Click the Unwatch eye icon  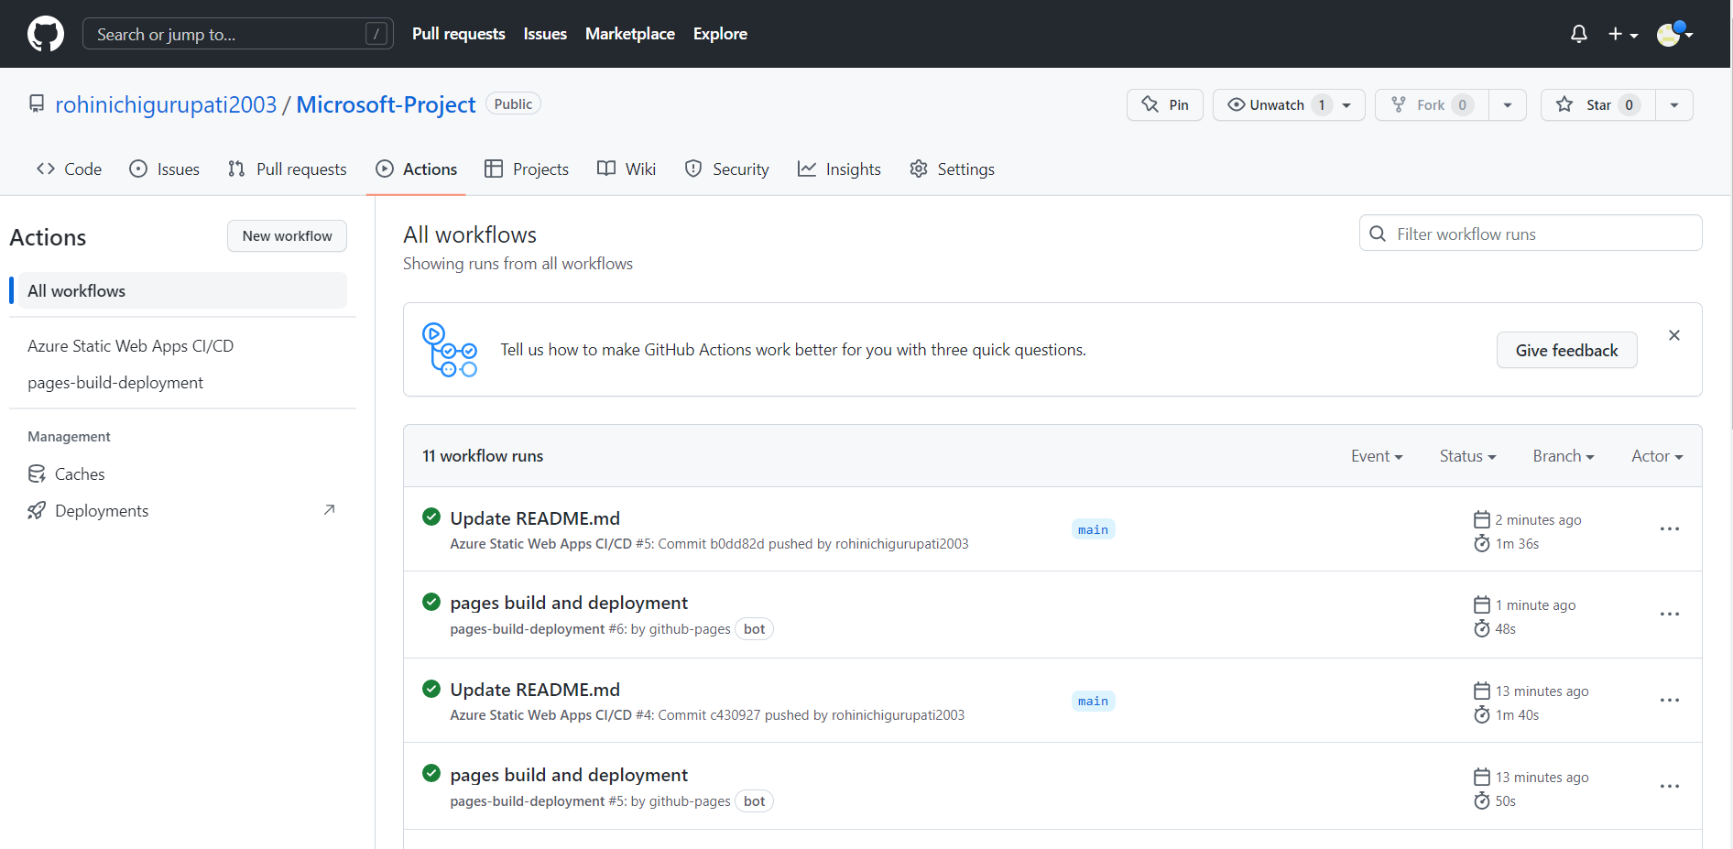click(1237, 104)
